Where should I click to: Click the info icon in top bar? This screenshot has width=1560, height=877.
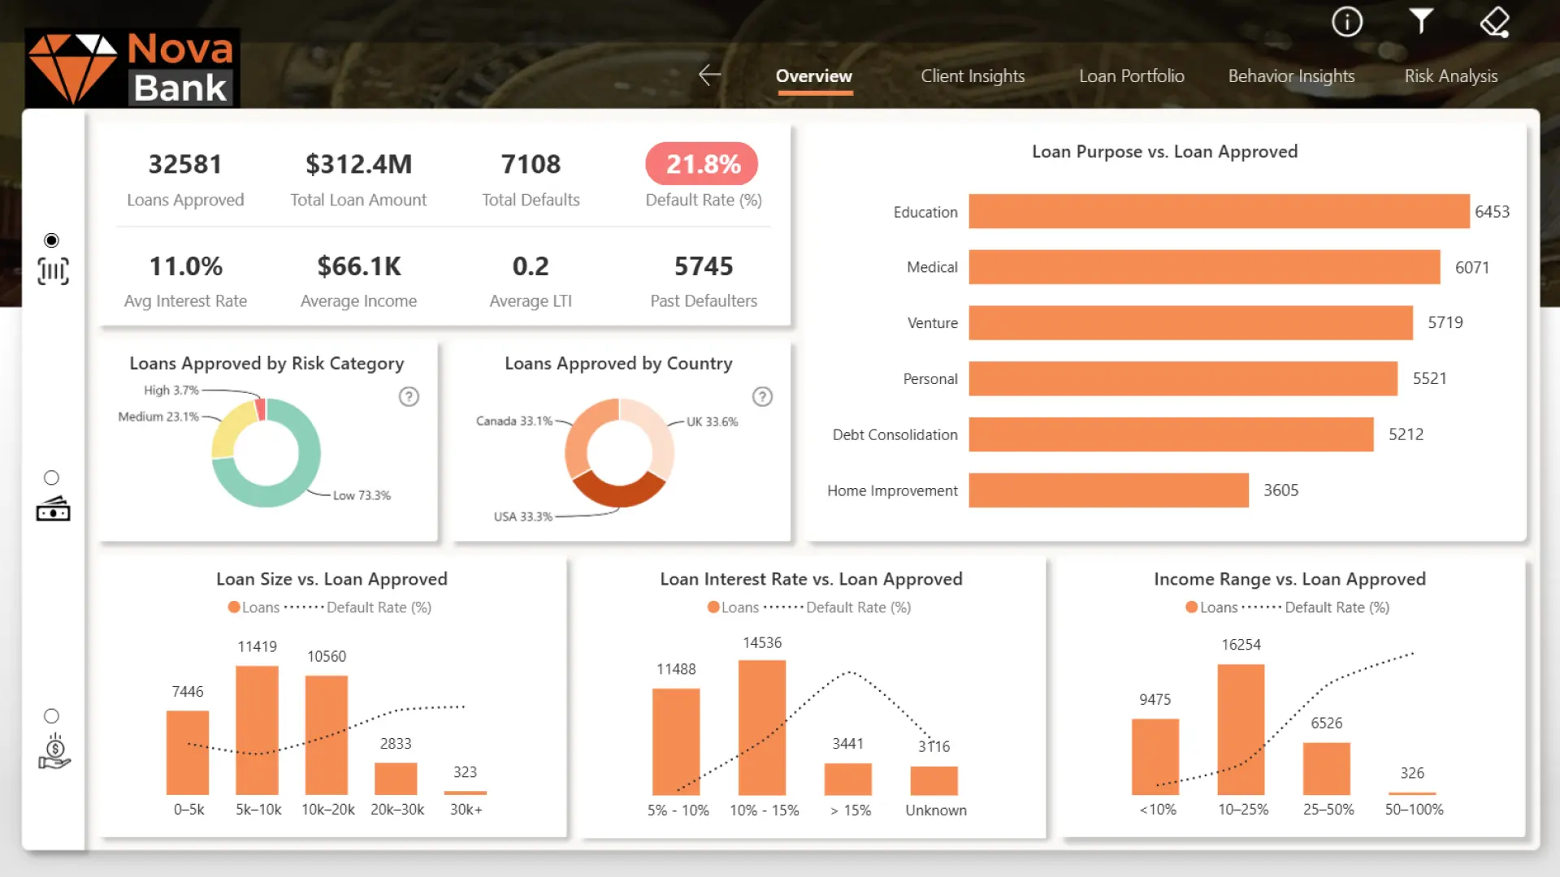1346,22
